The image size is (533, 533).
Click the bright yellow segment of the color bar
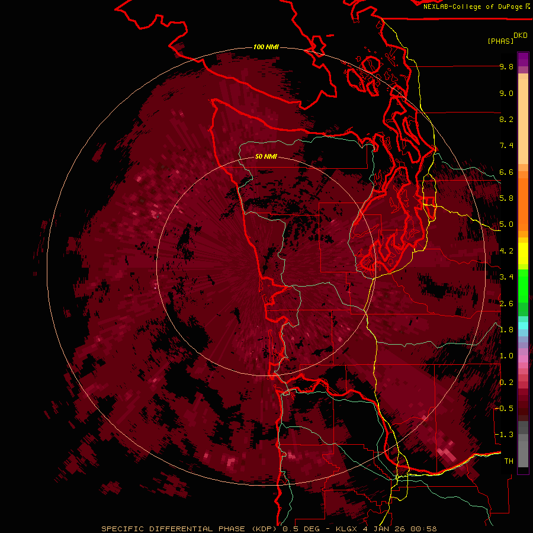pos(523,253)
